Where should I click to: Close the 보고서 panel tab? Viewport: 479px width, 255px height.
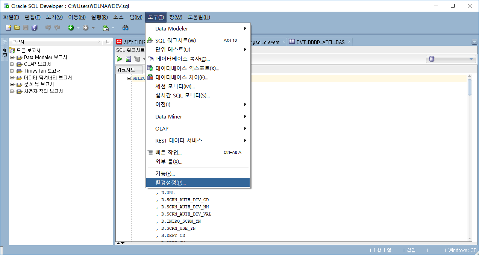point(100,42)
